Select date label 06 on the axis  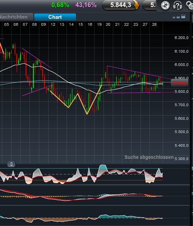tap(16, 24)
